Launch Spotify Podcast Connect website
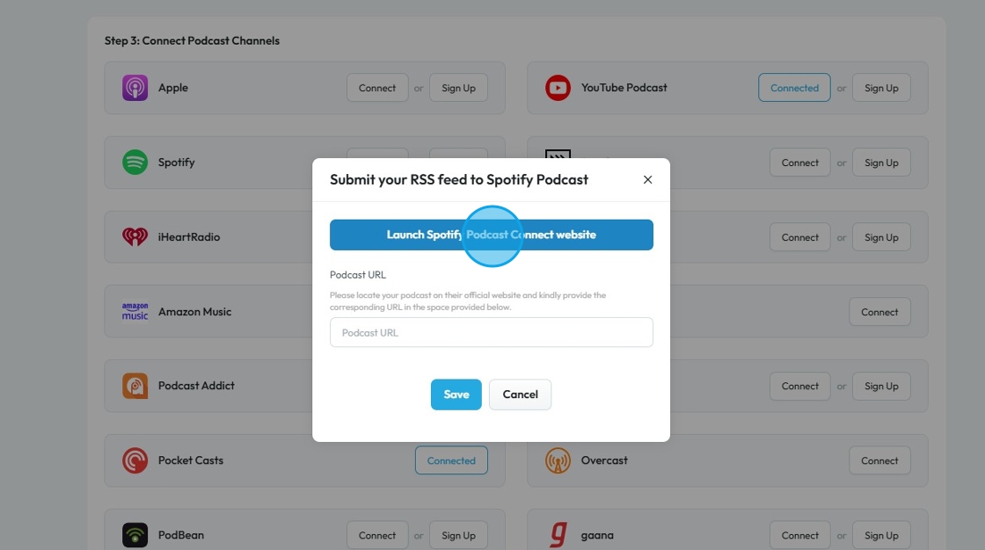Viewport: 985px width, 550px height. click(x=492, y=235)
